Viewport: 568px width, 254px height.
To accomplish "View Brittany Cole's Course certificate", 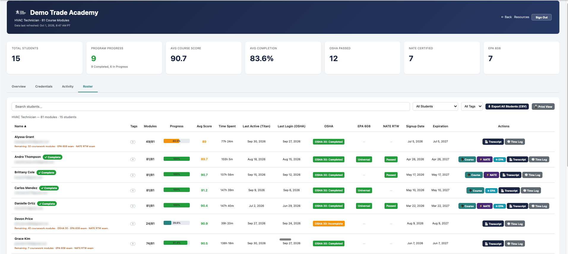I will pos(474,175).
